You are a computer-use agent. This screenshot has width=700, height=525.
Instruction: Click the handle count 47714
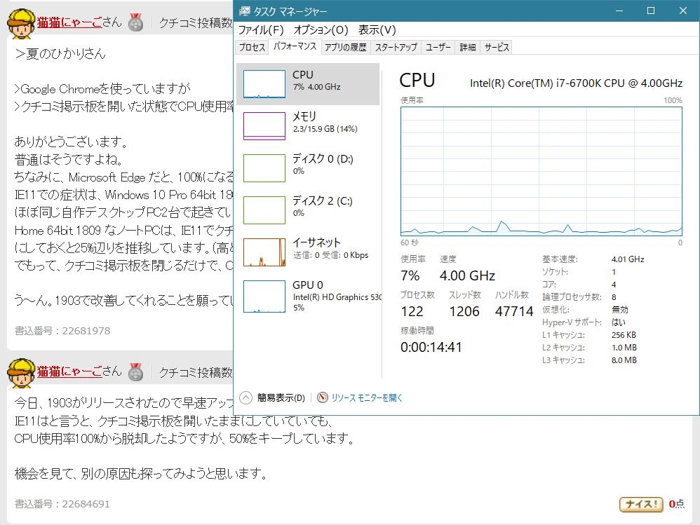(514, 311)
